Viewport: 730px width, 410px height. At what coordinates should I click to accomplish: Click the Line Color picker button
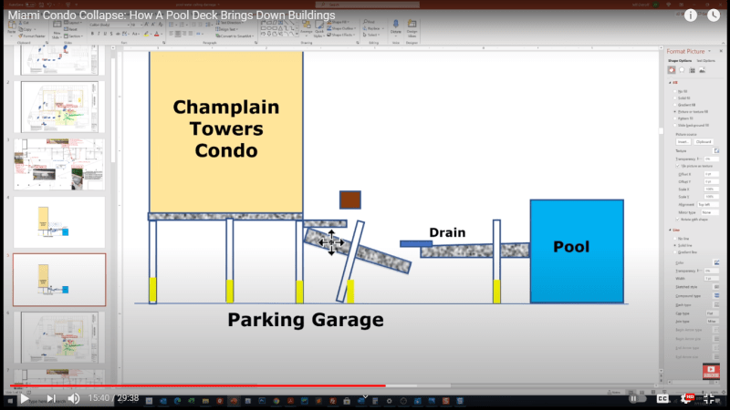click(716, 262)
